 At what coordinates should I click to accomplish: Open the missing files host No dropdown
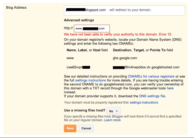(x=113, y=111)
